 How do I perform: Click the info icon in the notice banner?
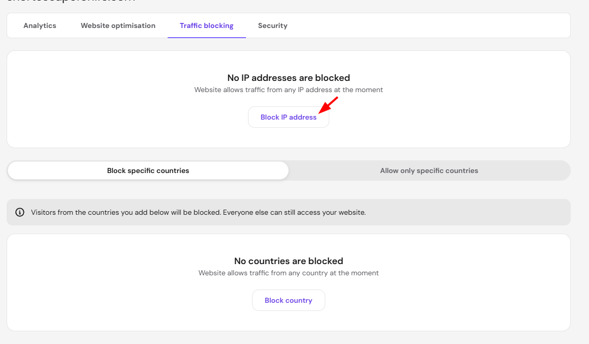(x=20, y=212)
